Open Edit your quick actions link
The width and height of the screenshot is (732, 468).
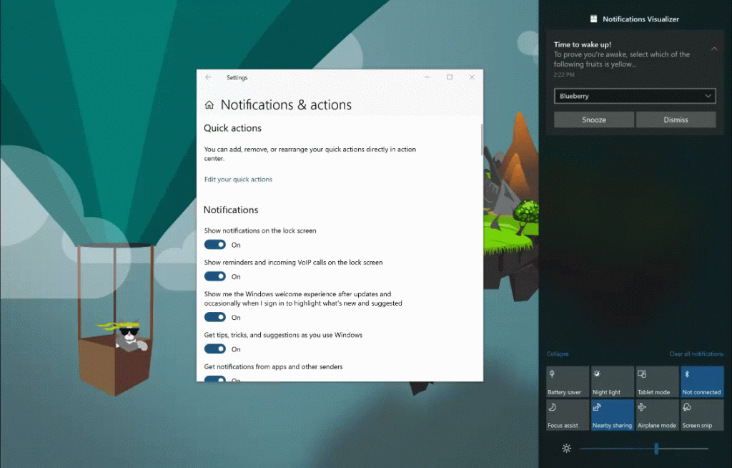(238, 179)
